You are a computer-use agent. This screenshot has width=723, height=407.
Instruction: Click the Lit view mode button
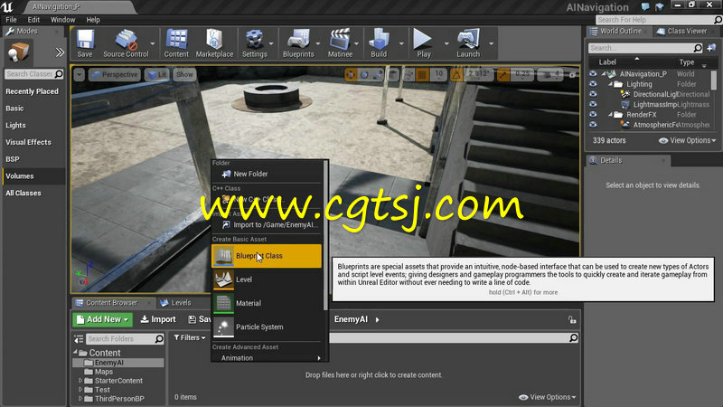pyautogui.click(x=157, y=75)
